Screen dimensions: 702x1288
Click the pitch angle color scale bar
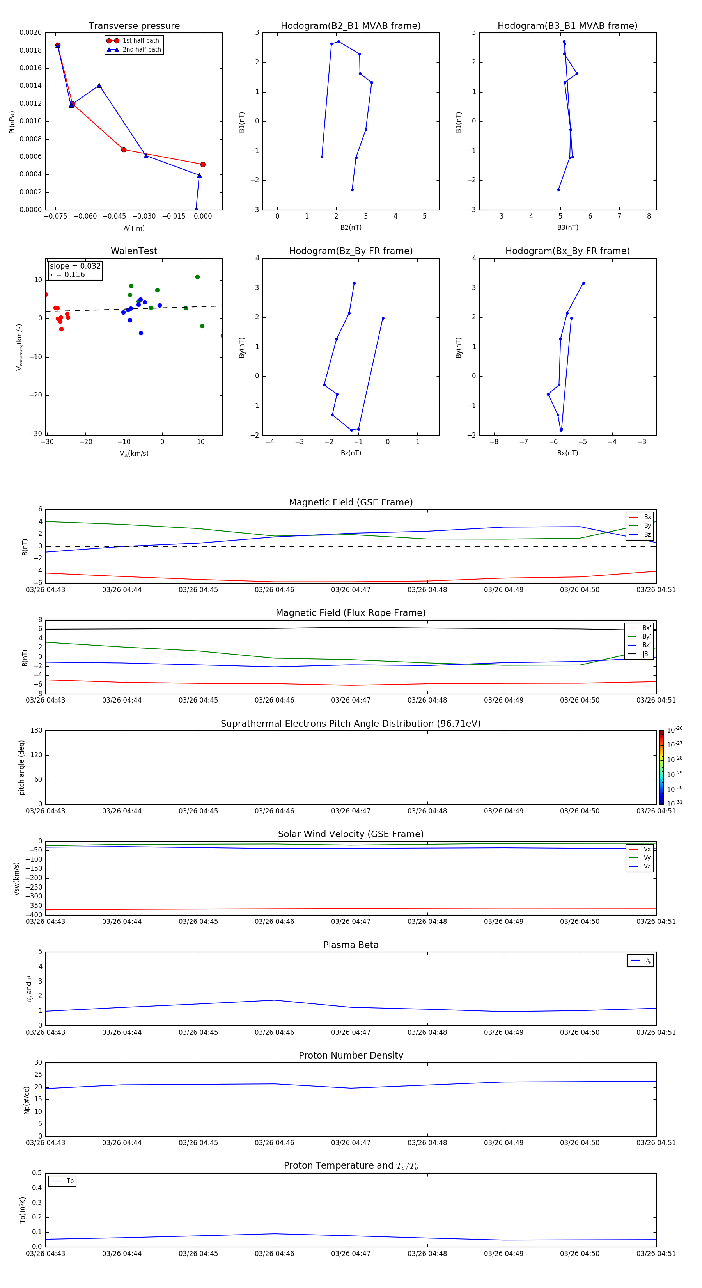pos(661,767)
